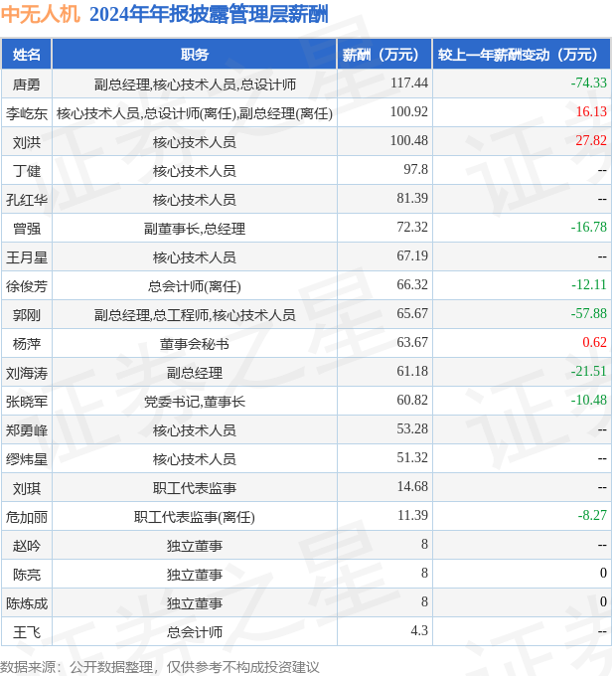Viewport: 612px width, 676px height.
Task: Select the name cell 李屹东
Action: pyautogui.click(x=26, y=113)
